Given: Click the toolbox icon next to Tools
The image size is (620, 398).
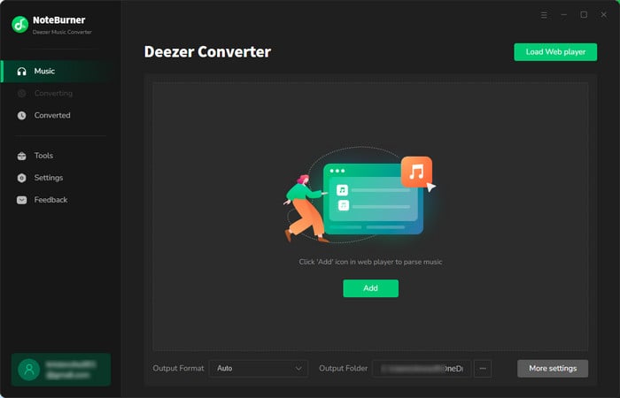Looking at the screenshot, I should 22,156.
